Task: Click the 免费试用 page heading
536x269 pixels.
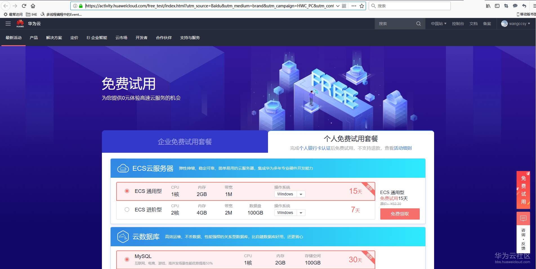Action: (129, 84)
